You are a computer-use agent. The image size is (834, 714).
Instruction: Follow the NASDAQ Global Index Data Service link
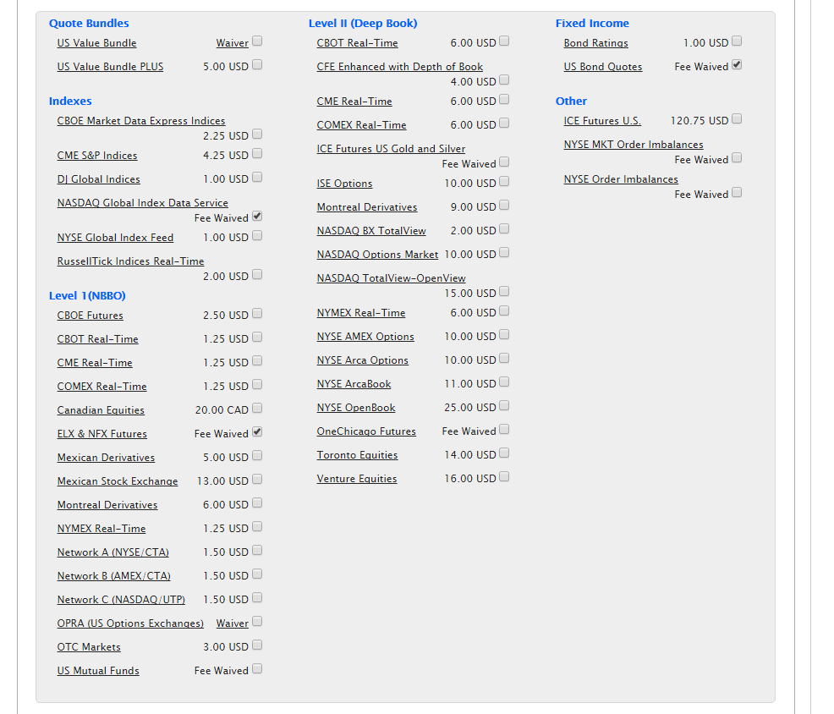[143, 203]
